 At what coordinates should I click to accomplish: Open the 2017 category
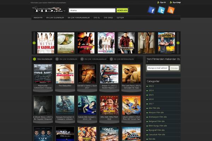pyautogui.click(x=151, y=104)
